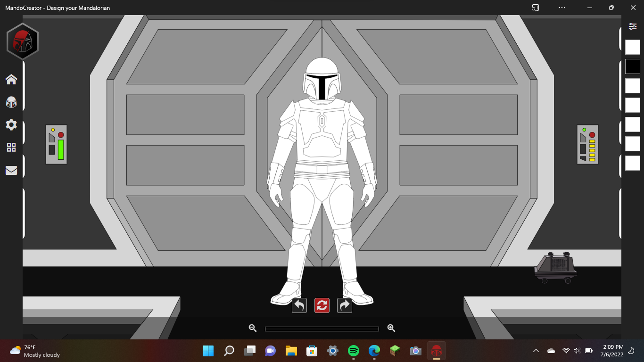Click the envelope contact icon

pos(11,170)
